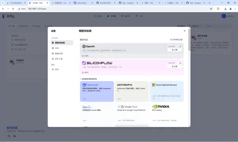
Task: Switch to the 探索 - Dify browser tab
Action: 151,3
